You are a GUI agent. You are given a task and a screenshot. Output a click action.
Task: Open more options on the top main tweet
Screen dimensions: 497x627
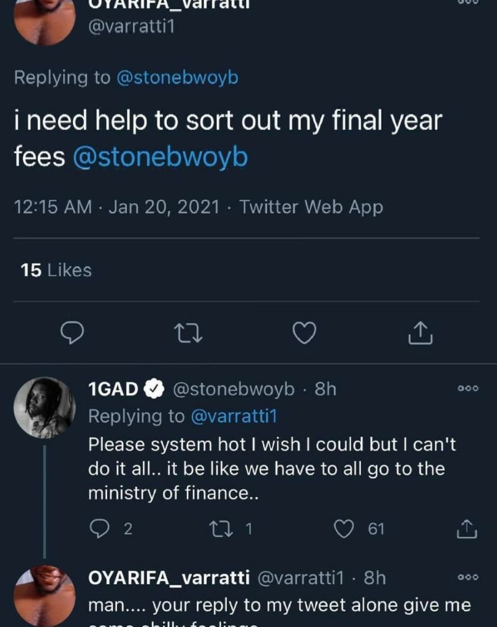click(x=468, y=2)
